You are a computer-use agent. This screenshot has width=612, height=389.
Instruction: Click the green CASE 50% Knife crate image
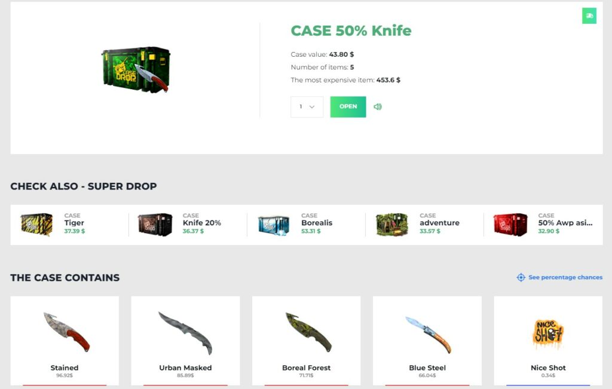136,69
